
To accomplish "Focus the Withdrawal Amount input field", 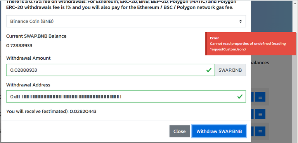I will click(x=111, y=70).
